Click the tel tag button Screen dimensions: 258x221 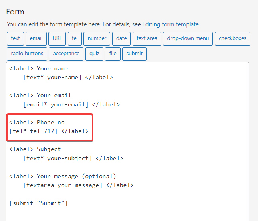(x=75, y=38)
